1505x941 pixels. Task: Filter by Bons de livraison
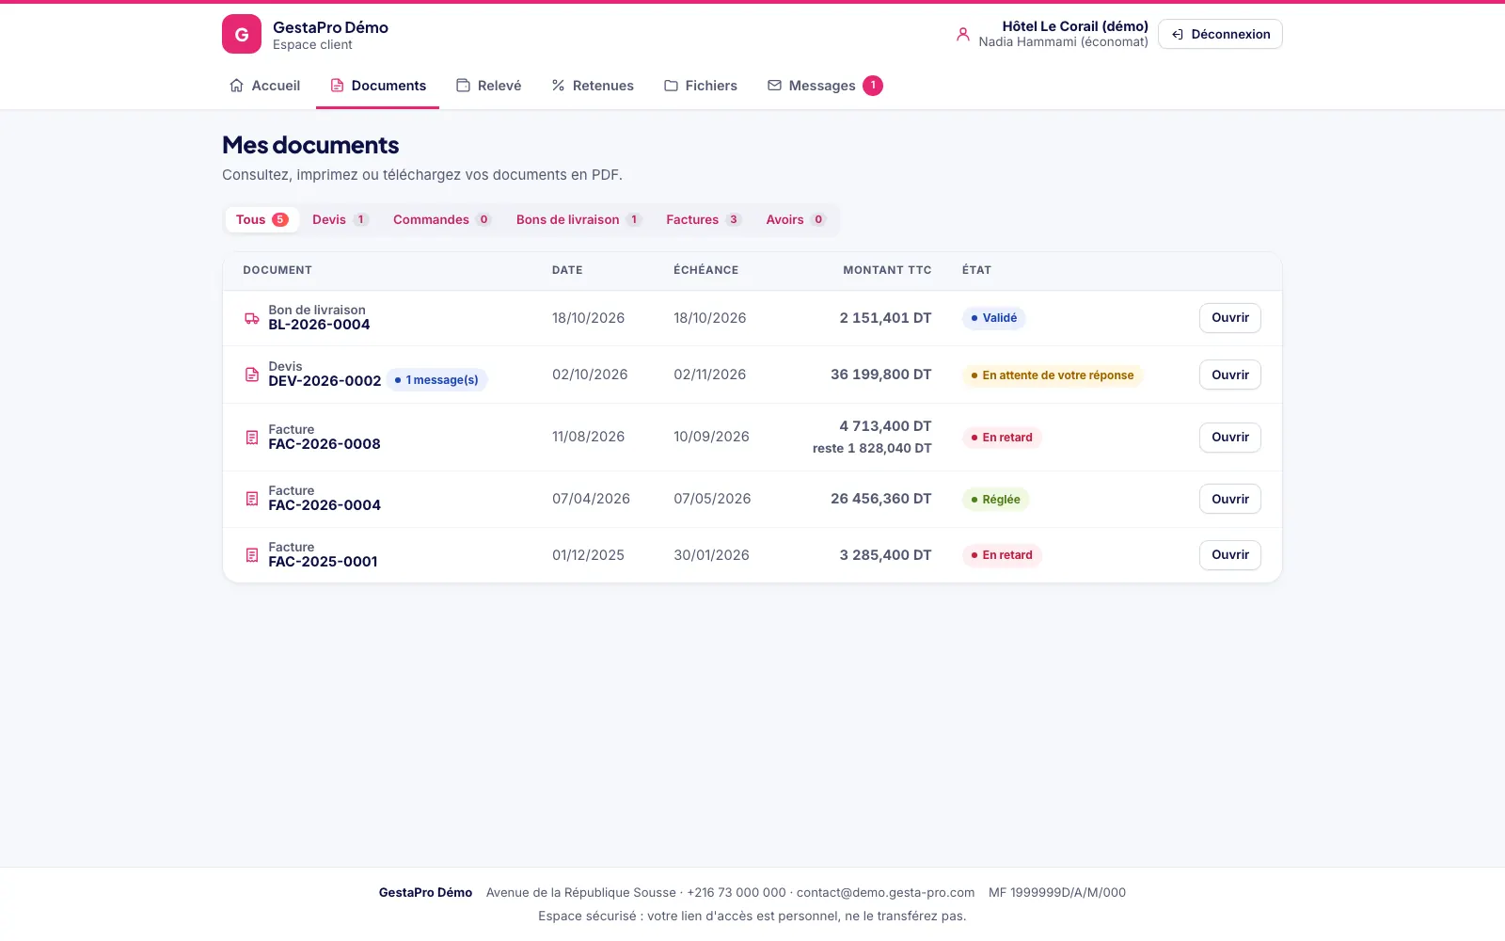click(x=578, y=219)
